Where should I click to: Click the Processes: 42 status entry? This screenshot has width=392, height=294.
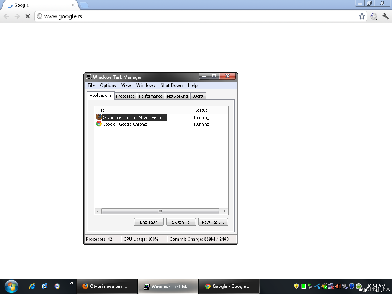[x=99, y=239]
